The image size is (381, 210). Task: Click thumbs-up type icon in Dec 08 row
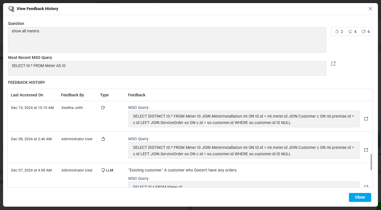pyautogui.click(x=103, y=139)
